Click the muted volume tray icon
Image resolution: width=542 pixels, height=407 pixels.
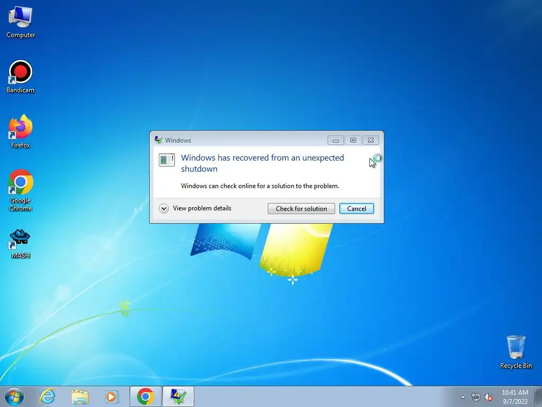[x=489, y=397]
